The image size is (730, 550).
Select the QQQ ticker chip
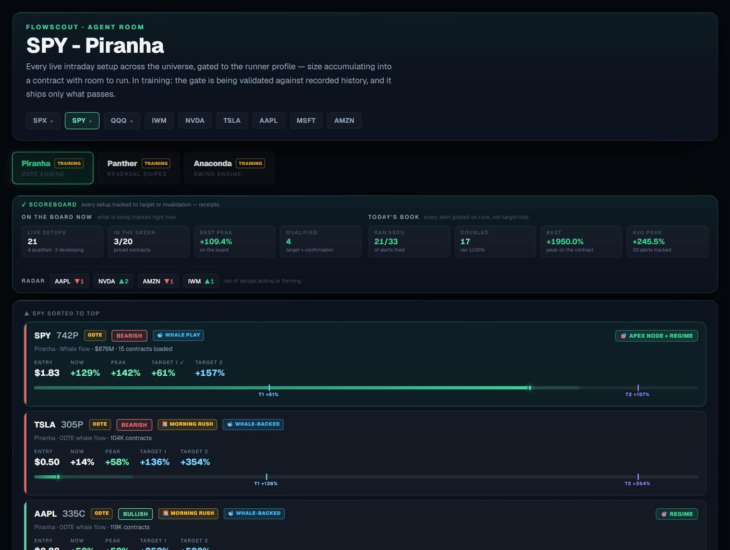coord(121,121)
